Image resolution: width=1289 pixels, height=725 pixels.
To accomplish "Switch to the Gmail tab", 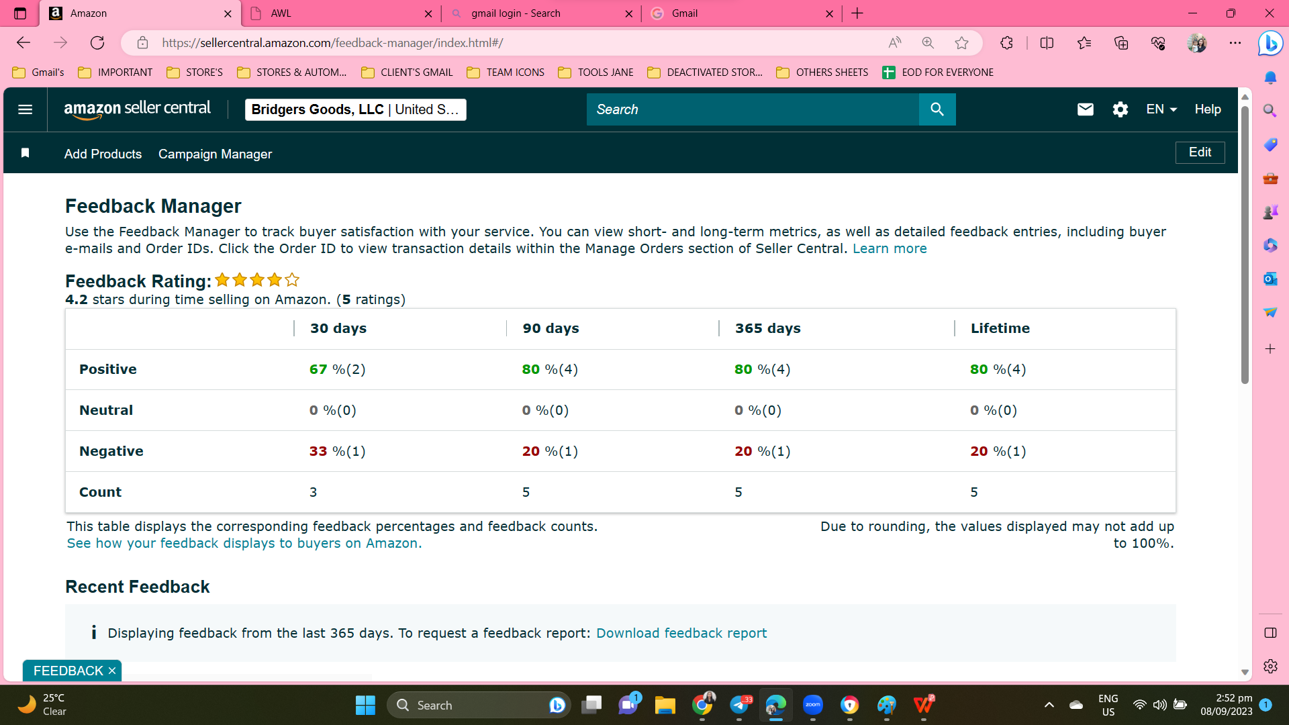I will point(741,13).
